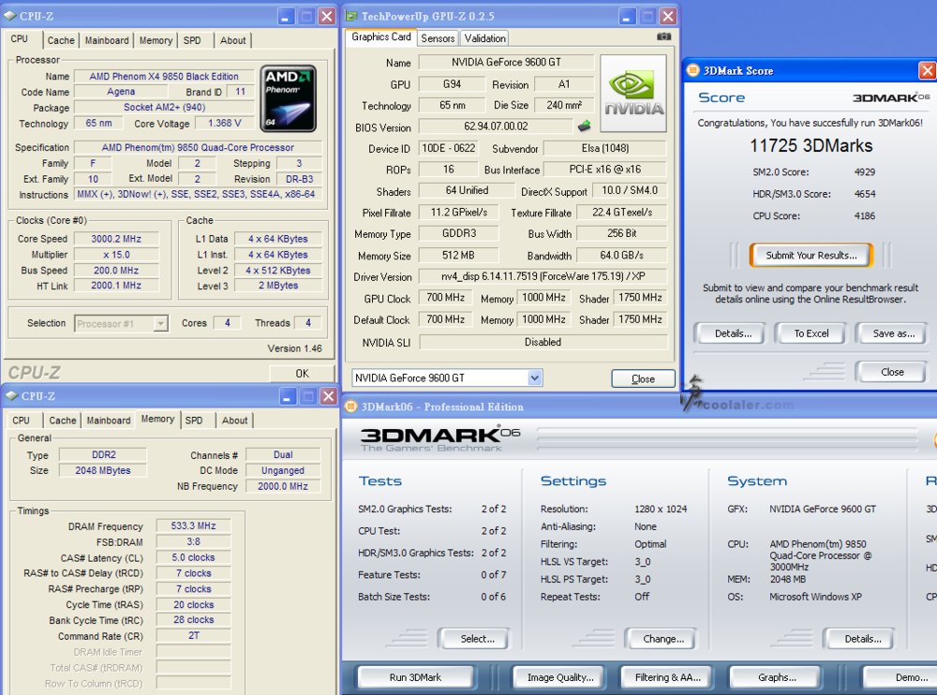Screen dimensions: 937x695
Task: Click the CPU name AMD Phenom X4 9850 Black Edition
Action: point(164,77)
